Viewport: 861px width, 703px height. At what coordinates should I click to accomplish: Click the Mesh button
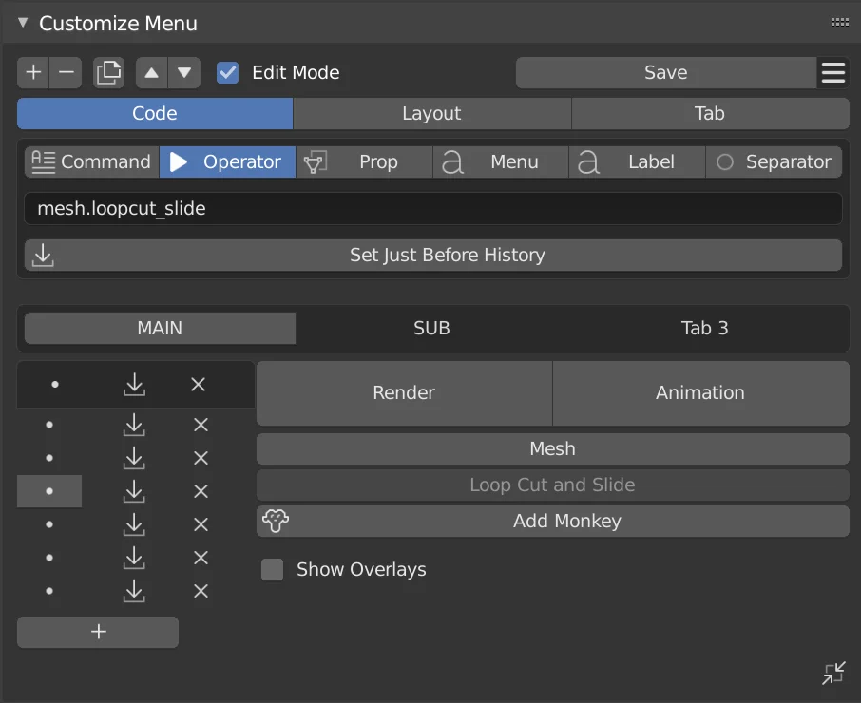[552, 448]
